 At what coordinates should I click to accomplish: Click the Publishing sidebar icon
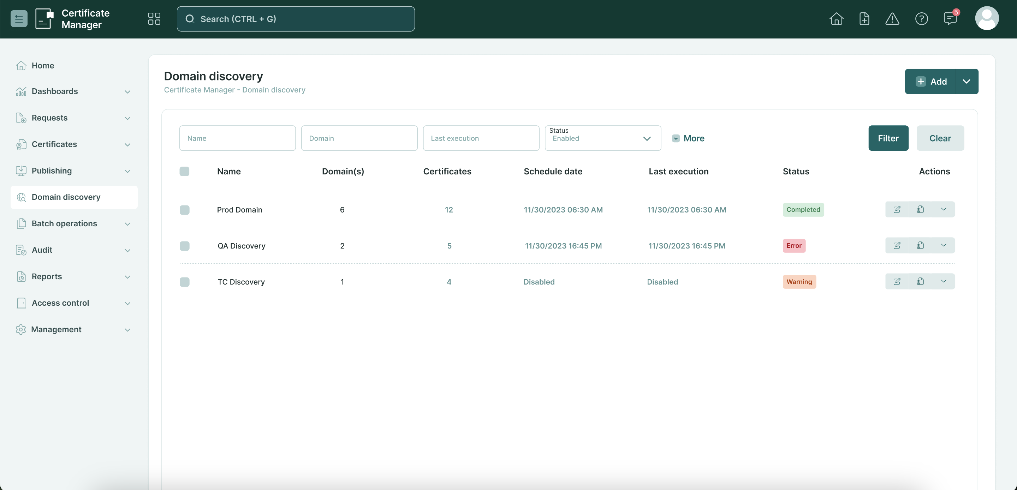[x=21, y=171]
